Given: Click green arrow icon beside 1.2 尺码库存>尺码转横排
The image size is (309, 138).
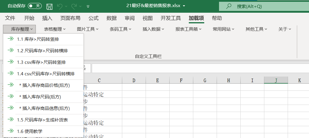Looking at the screenshot, I should tap(10, 50).
